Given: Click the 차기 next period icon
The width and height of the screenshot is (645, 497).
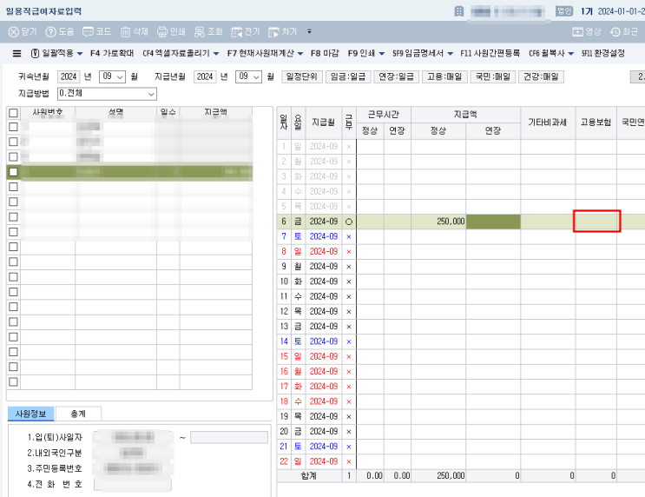Looking at the screenshot, I should pos(273,31).
